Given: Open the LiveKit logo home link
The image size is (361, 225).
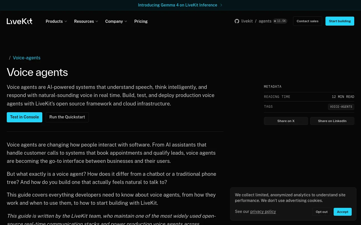Looking at the screenshot, I should 19,21.
